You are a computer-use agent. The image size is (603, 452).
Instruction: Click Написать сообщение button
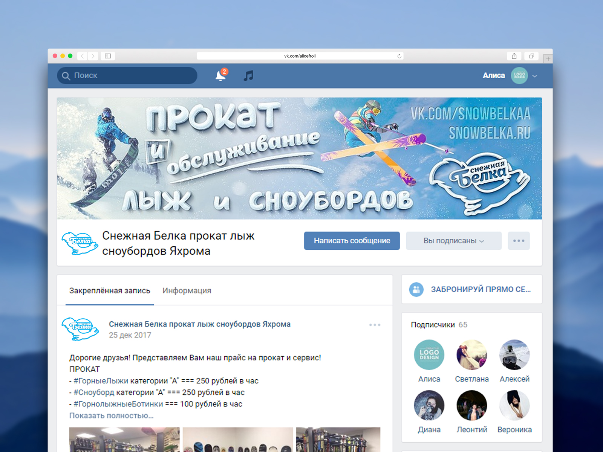pos(352,241)
